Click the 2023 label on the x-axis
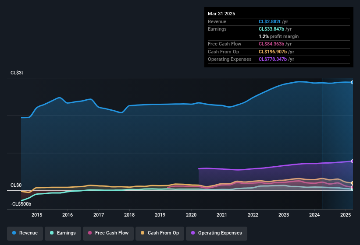The width and height of the screenshot is (360, 245). pyautogui.click(x=284, y=215)
